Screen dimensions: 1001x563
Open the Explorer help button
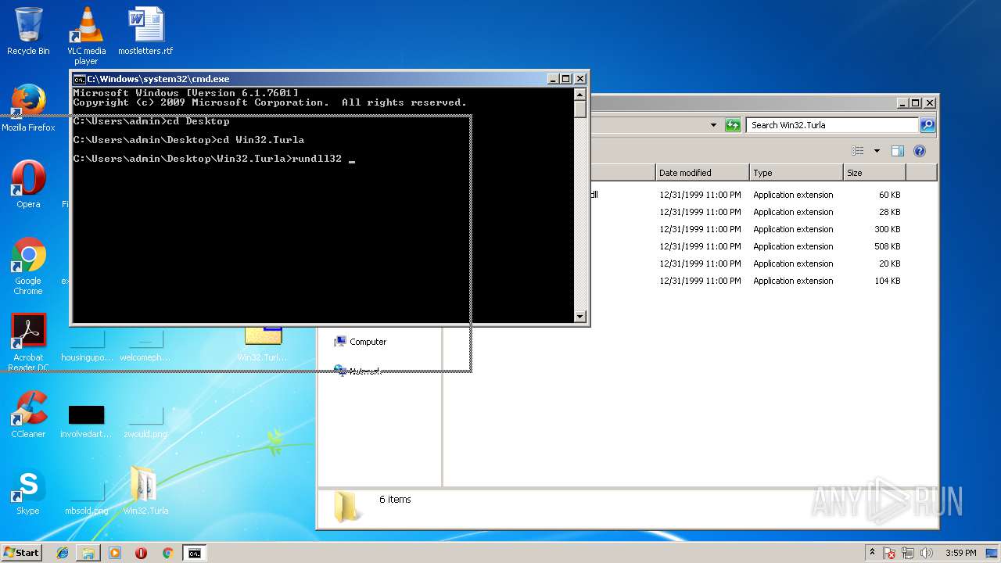pos(920,151)
